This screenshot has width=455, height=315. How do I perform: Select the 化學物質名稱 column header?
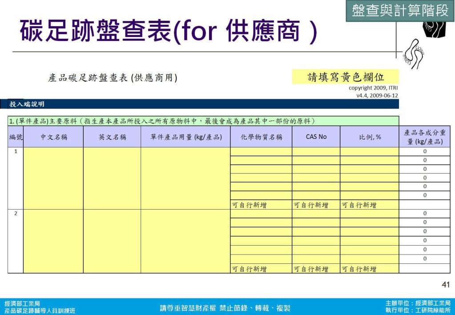(x=261, y=137)
